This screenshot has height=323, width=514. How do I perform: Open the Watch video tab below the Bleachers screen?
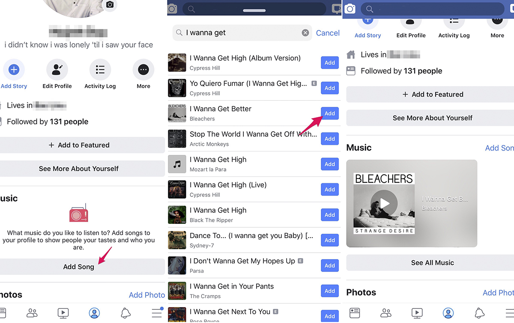(417, 313)
